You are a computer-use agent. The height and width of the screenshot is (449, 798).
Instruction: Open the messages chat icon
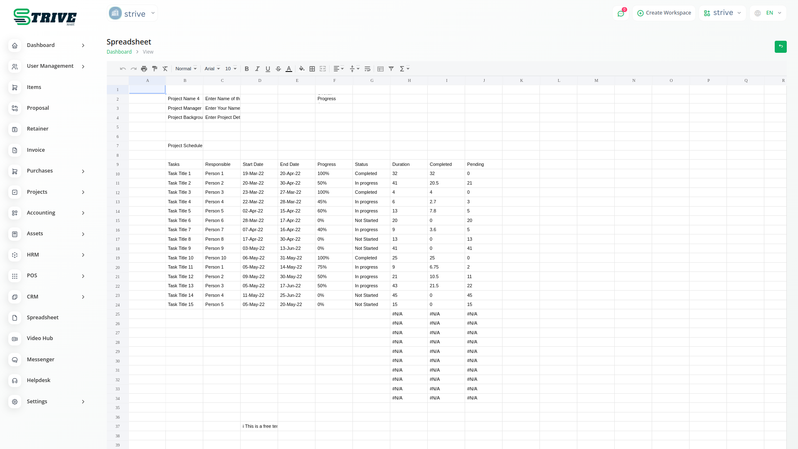(621, 13)
